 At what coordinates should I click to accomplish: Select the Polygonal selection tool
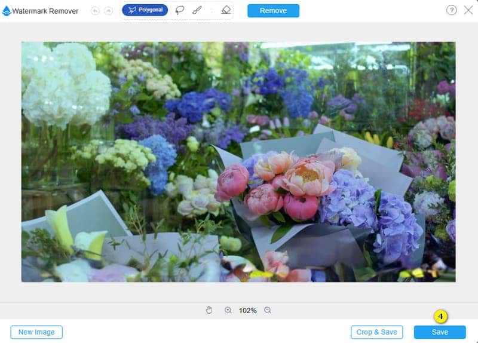(x=145, y=10)
